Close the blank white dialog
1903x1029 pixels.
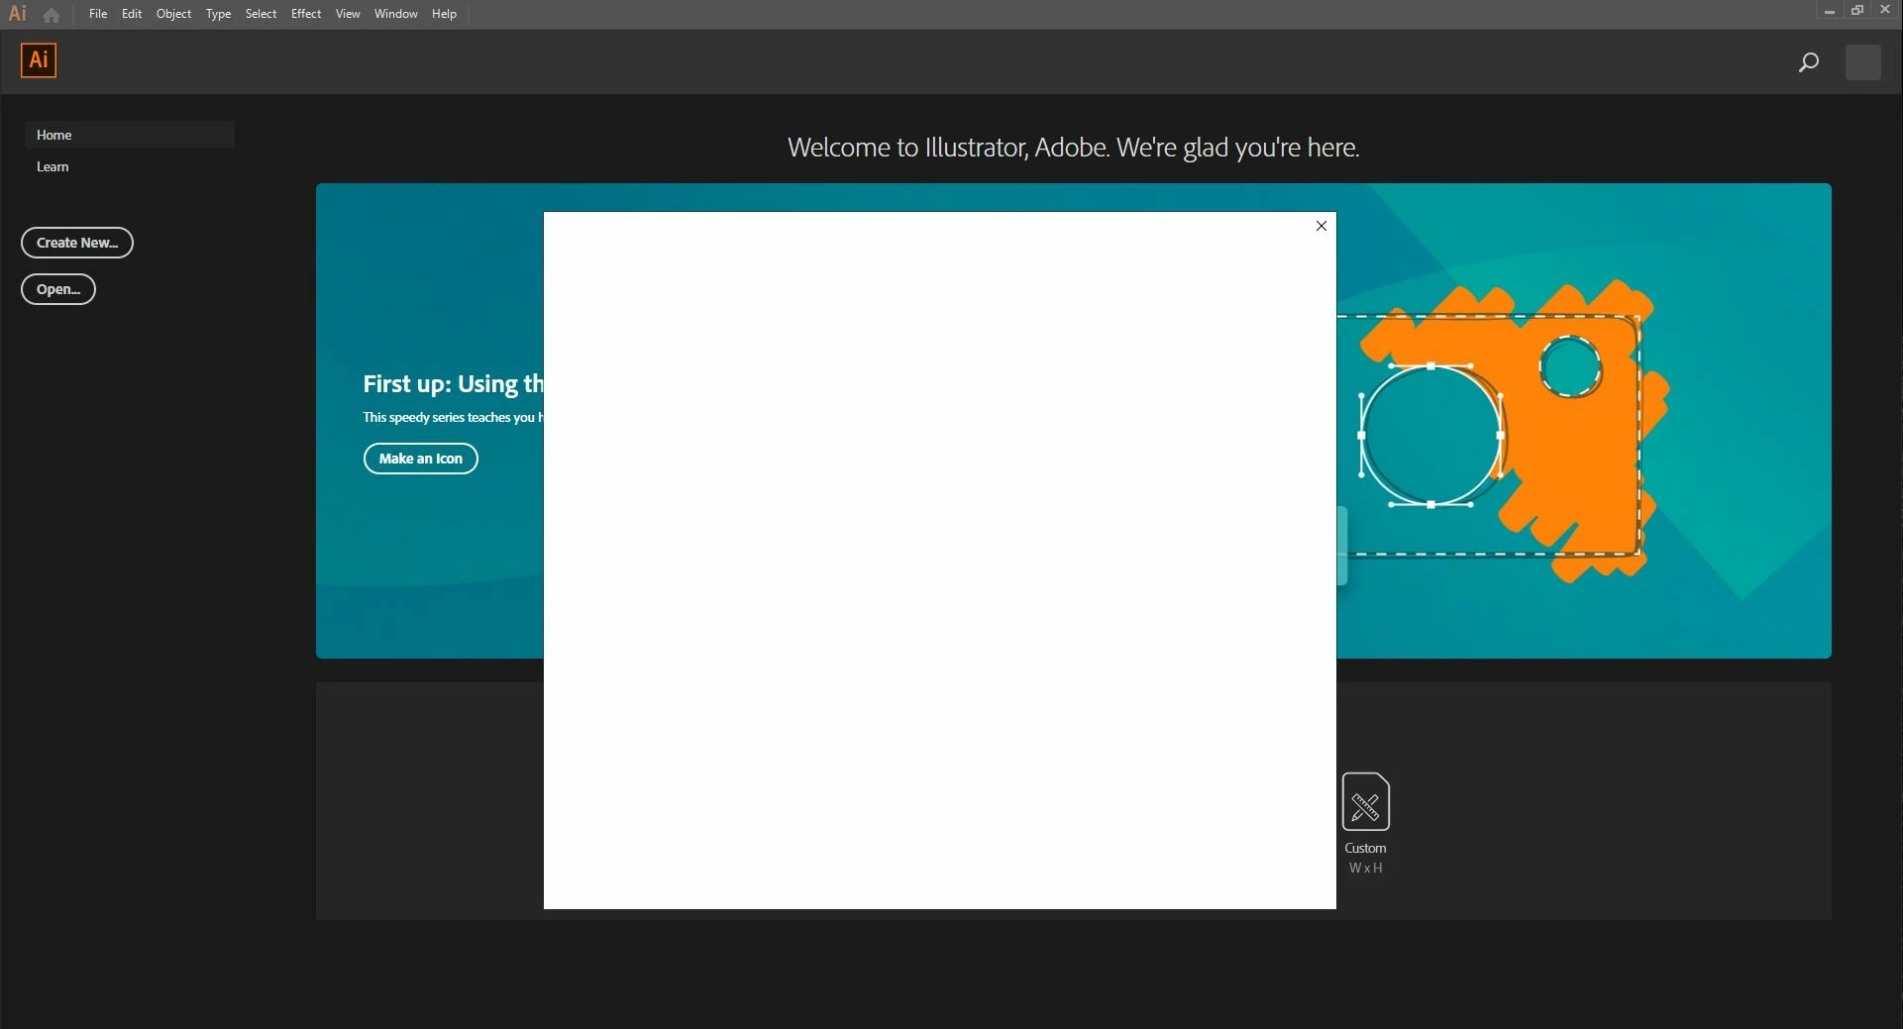pos(1321,226)
